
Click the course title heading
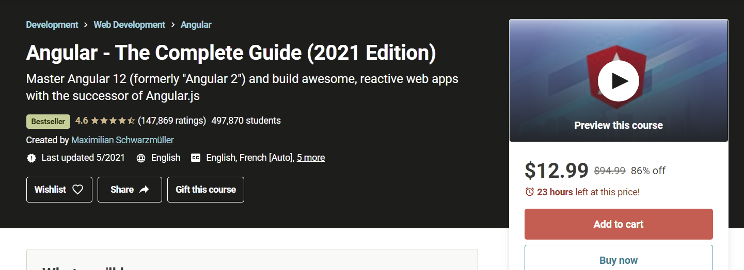pyautogui.click(x=231, y=53)
